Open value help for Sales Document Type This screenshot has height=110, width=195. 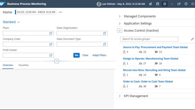coord(105,44)
